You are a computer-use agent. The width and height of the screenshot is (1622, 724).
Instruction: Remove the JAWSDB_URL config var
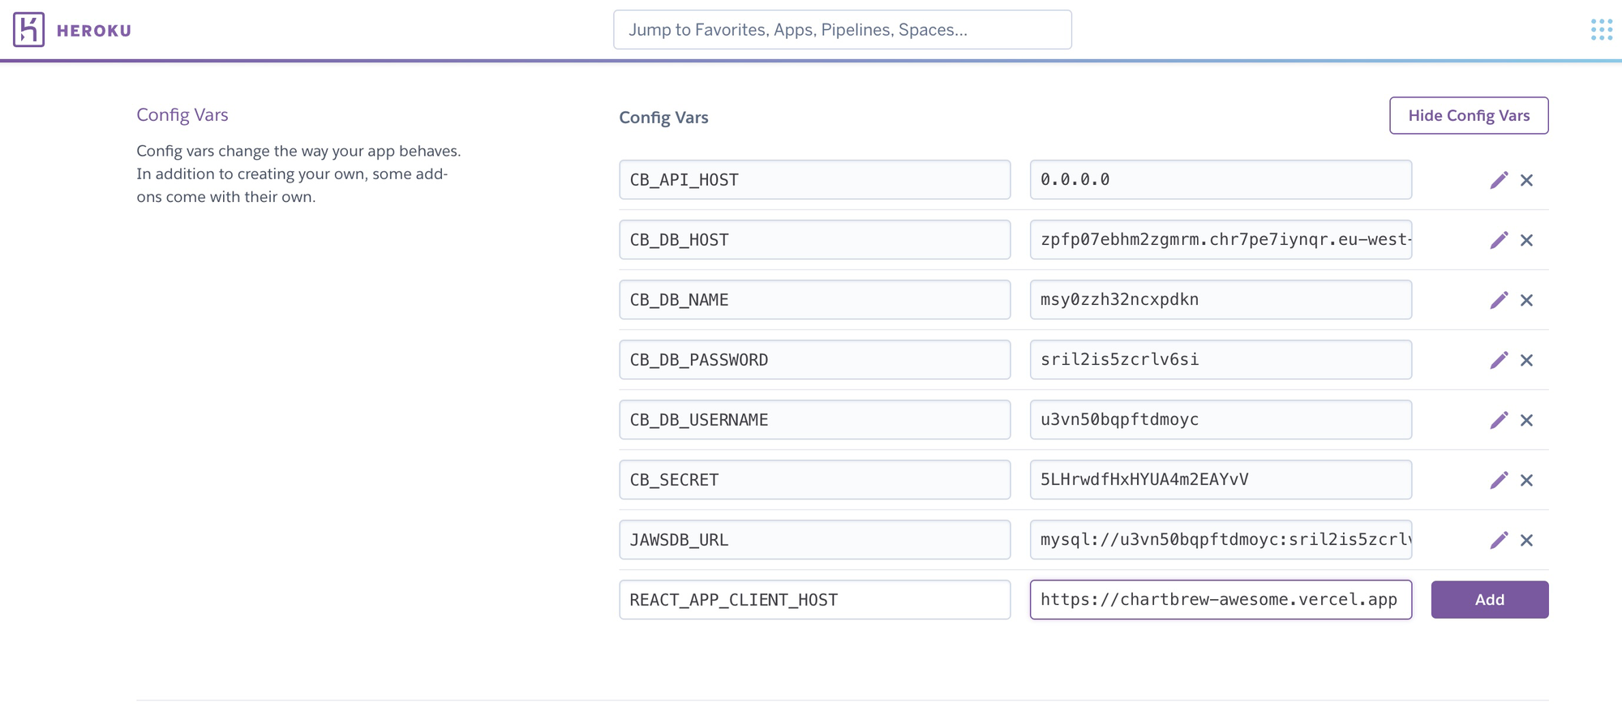pyautogui.click(x=1526, y=540)
